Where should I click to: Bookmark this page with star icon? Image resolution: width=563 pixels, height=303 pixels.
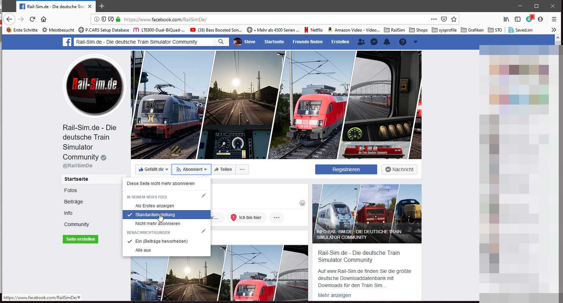(454, 19)
